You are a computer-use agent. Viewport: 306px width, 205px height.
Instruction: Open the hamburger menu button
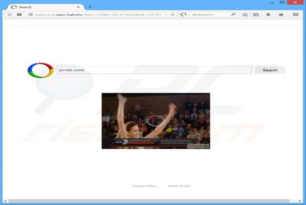(296, 15)
